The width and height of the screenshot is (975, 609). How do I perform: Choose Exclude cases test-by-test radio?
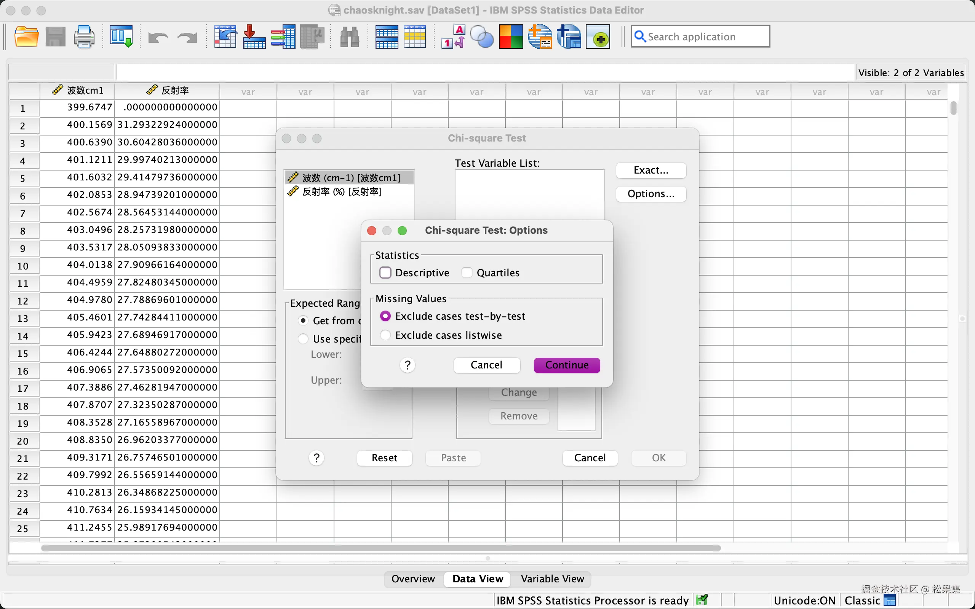pos(385,316)
